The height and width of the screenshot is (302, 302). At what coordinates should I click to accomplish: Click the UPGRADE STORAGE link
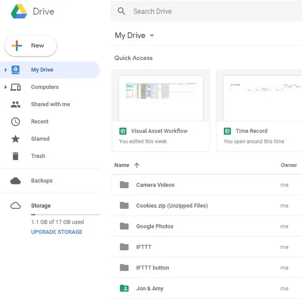[x=57, y=232]
